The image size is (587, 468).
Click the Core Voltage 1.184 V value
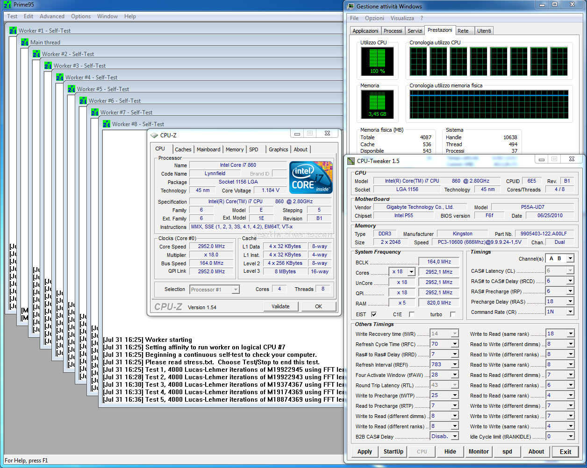[x=271, y=190]
